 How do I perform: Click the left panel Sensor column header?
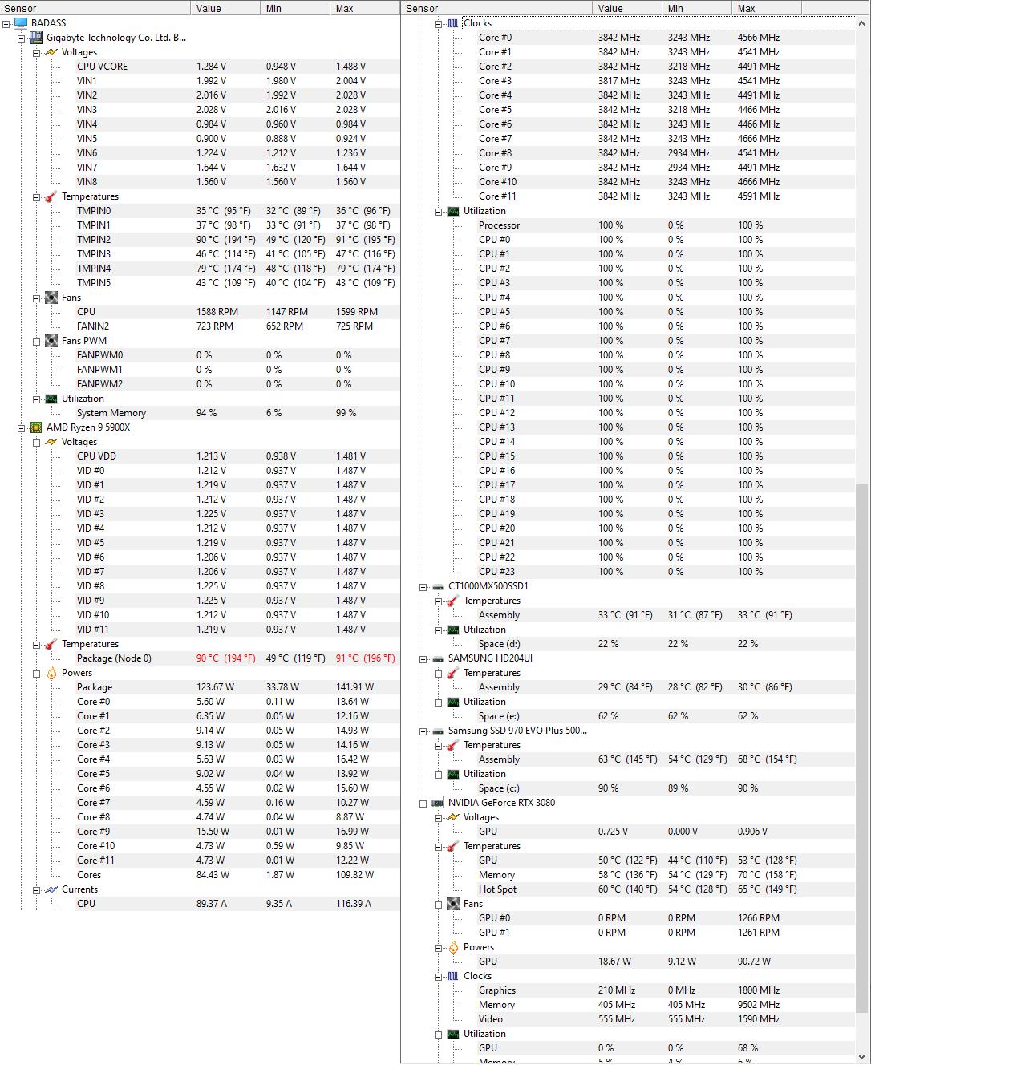(95, 8)
